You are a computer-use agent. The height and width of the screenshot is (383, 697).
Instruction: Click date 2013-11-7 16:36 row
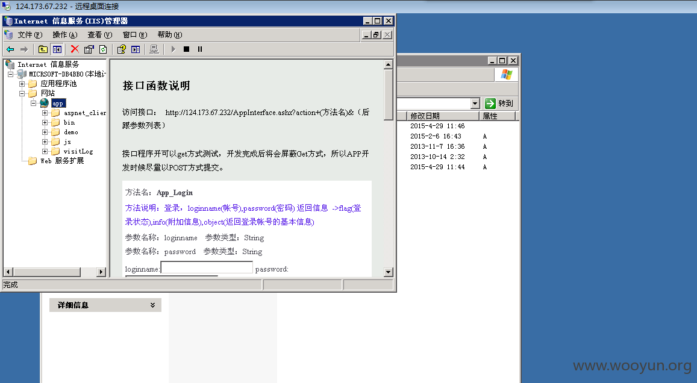437,146
